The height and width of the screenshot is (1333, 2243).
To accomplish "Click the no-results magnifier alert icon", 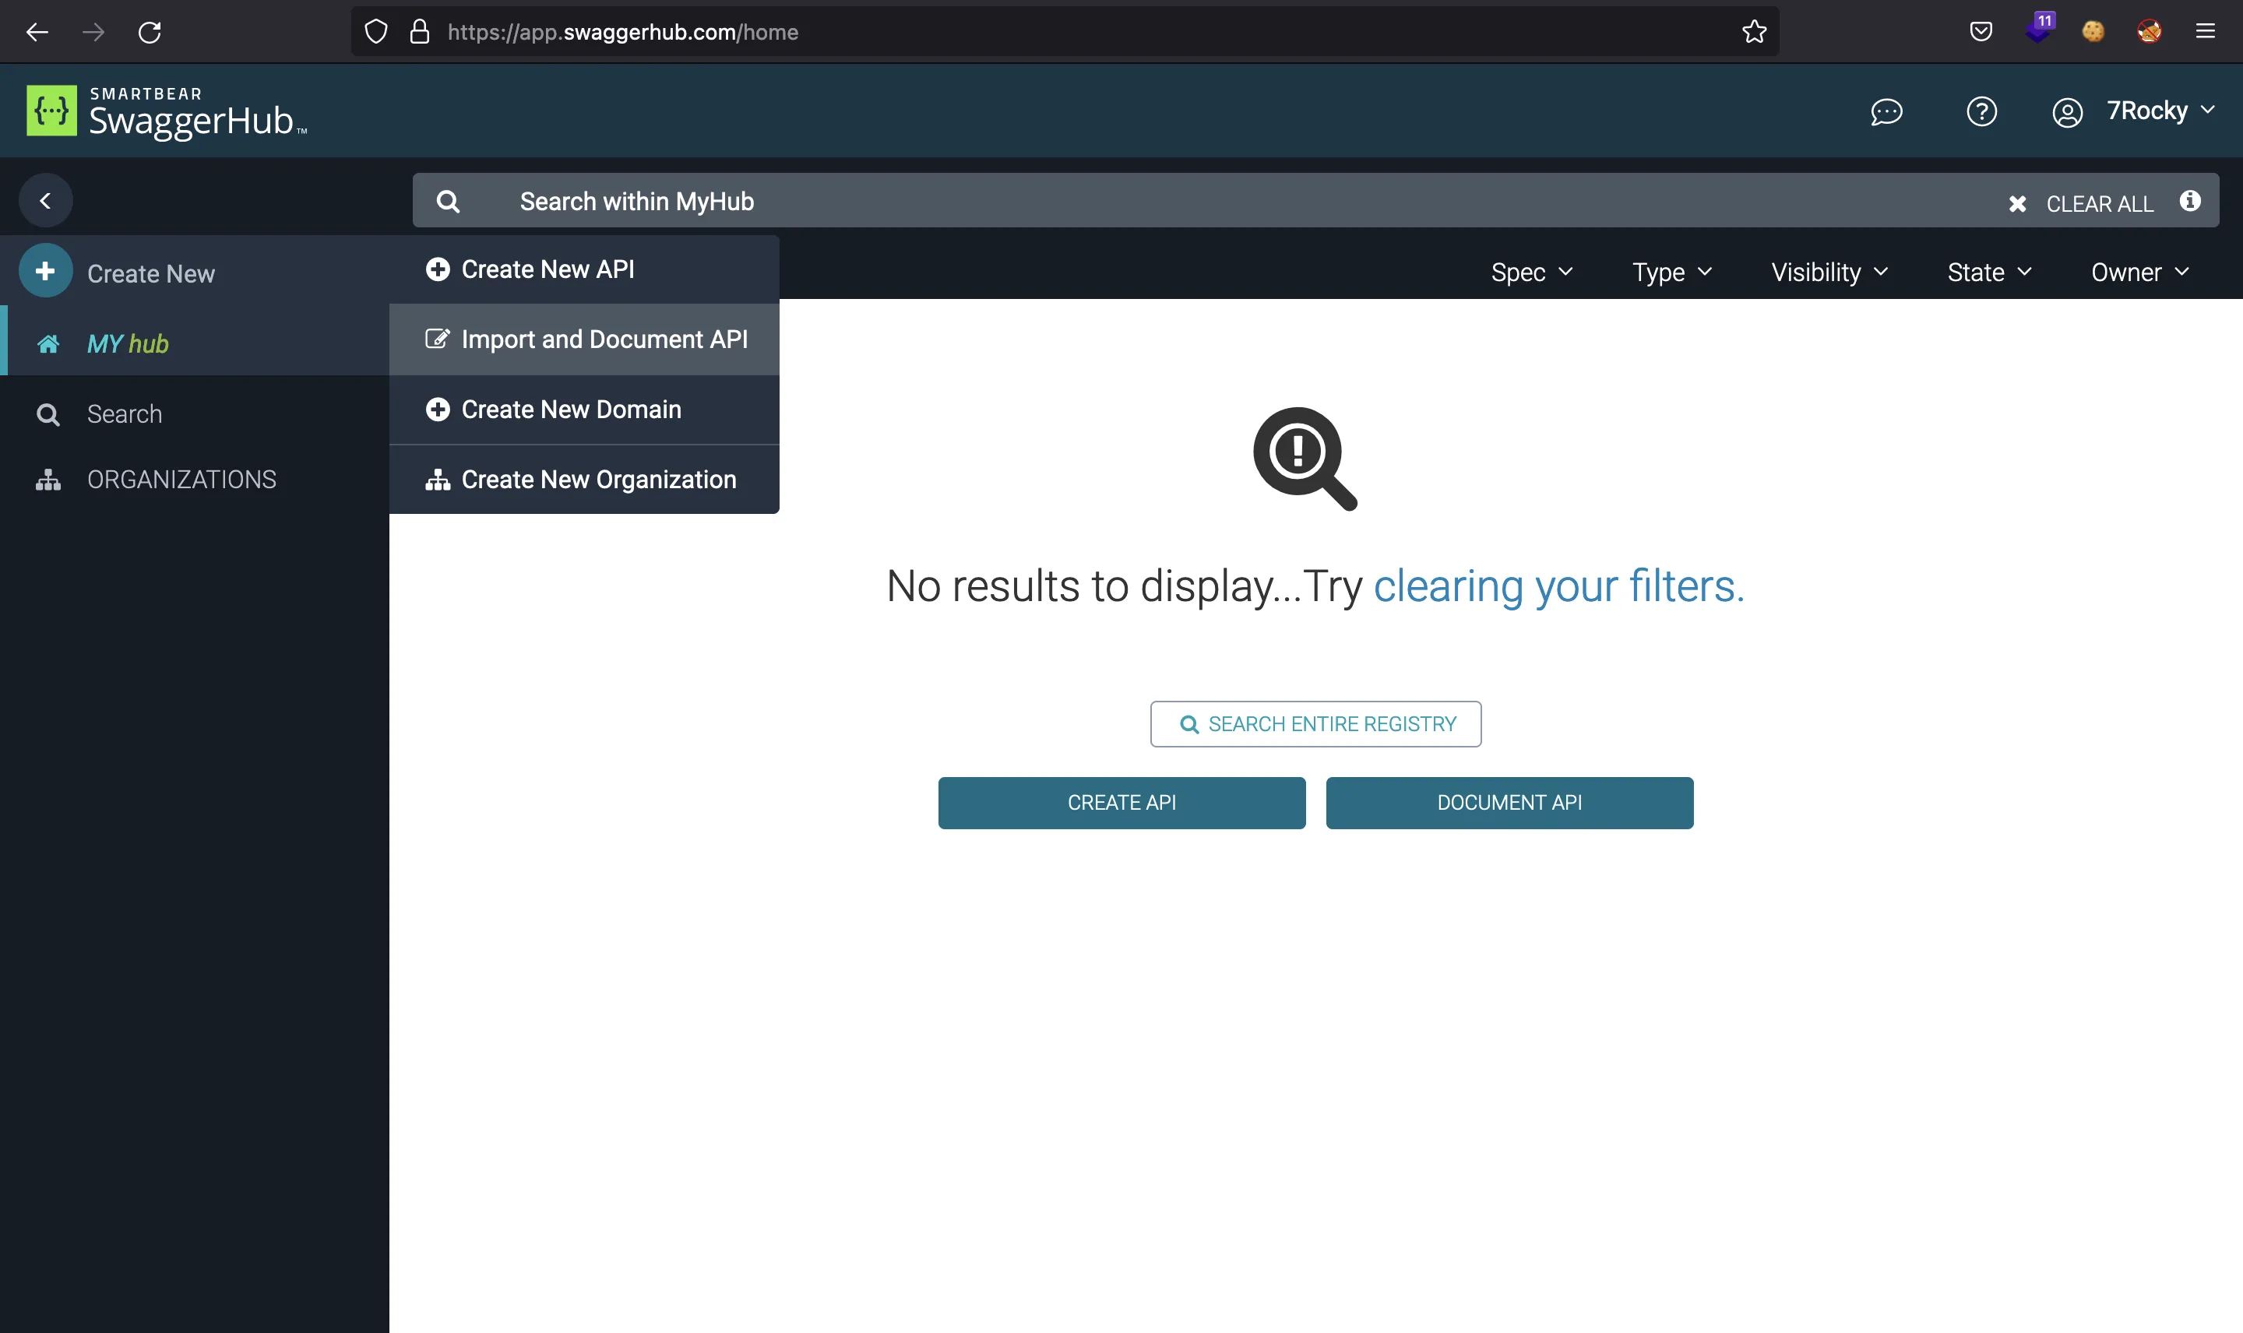I will tap(1305, 459).
